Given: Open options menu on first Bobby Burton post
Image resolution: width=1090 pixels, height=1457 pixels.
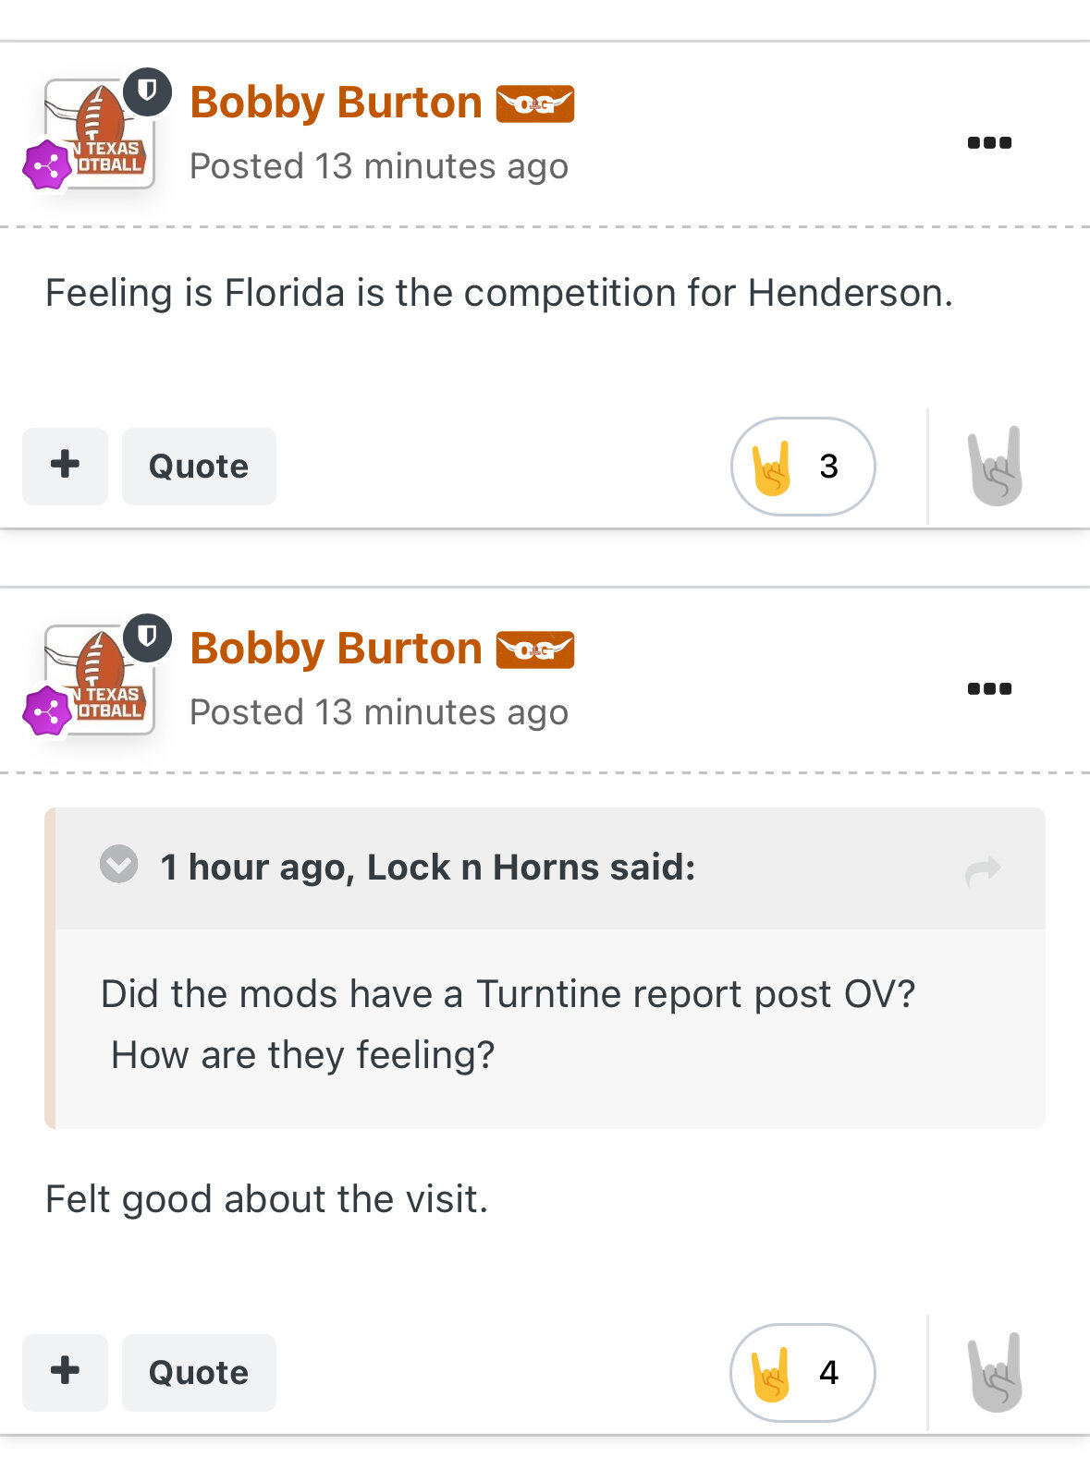Looking at the screenshot, I should click(x=989, y=142).
